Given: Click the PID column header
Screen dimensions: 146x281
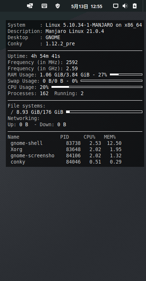Looking at the screenshot, I should coord(65,137).
